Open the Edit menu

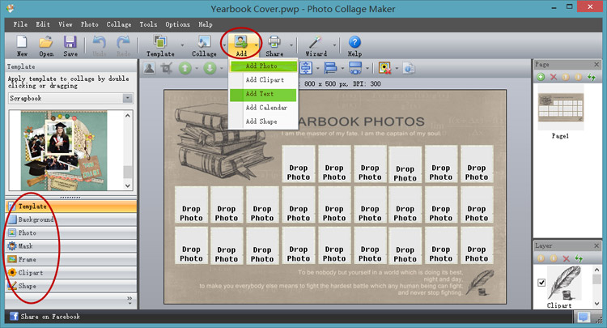43,24
